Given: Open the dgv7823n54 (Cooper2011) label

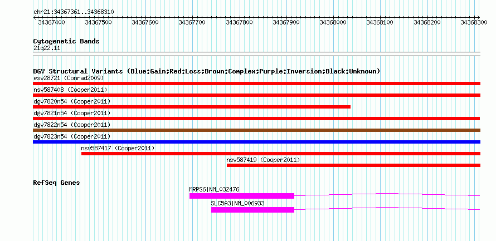Looking at the screenshot, I should (x=72, y=136).
